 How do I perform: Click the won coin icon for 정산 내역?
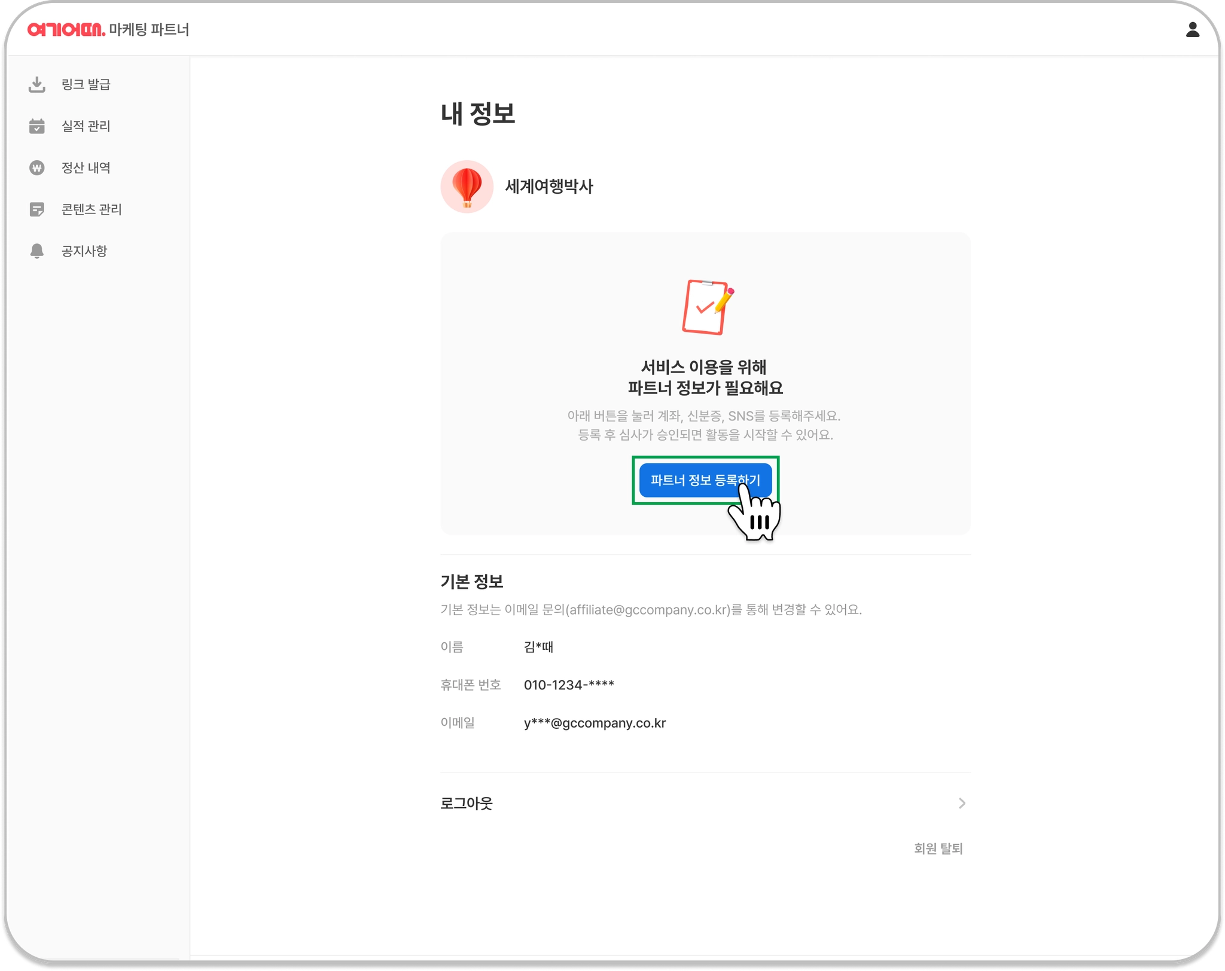point(37,168)
